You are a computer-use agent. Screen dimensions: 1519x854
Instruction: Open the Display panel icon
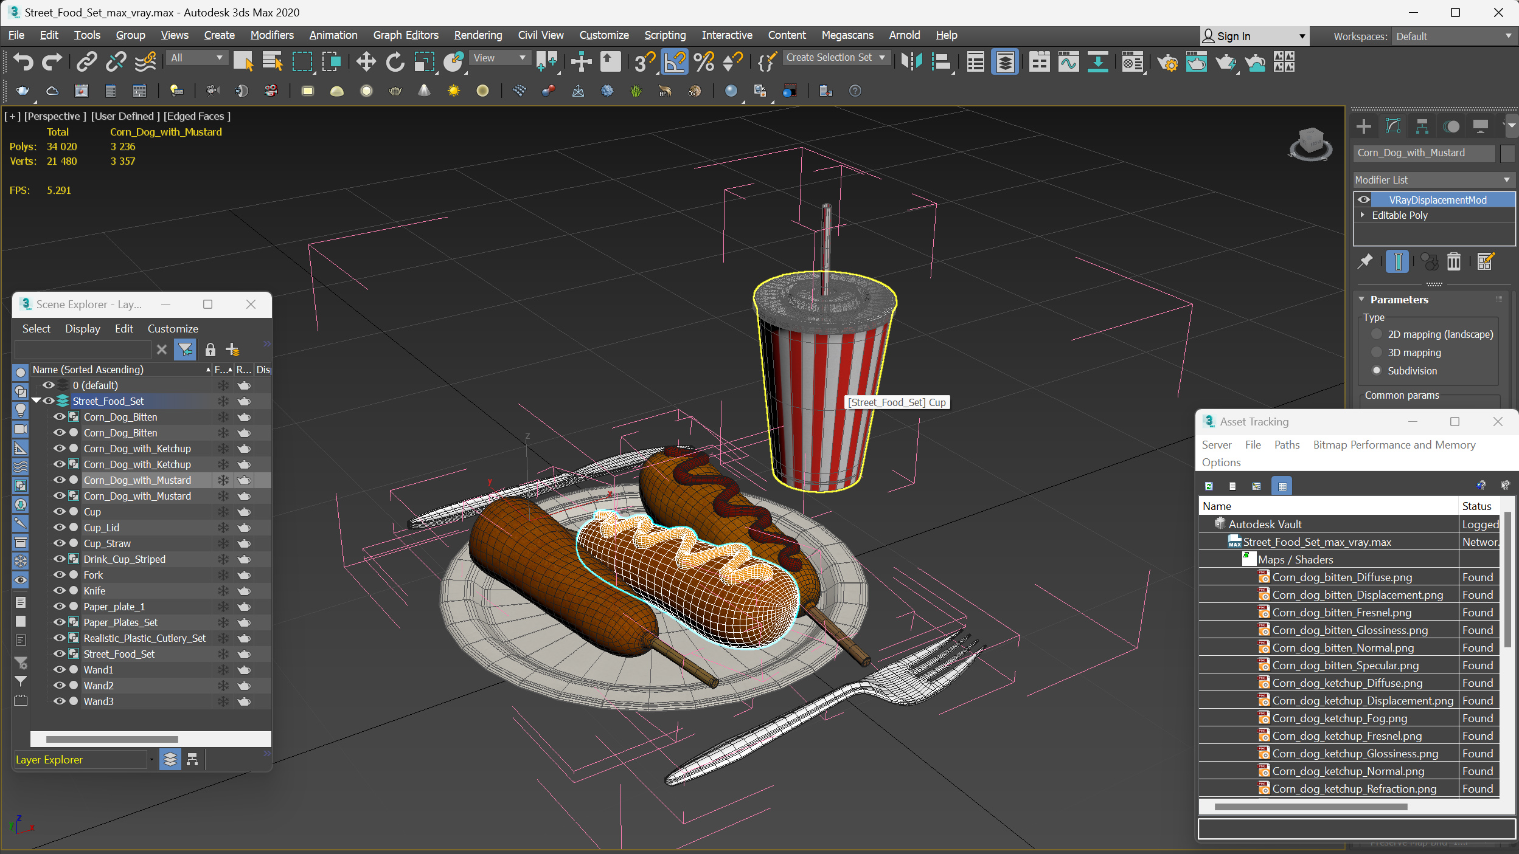[1480, 126]
